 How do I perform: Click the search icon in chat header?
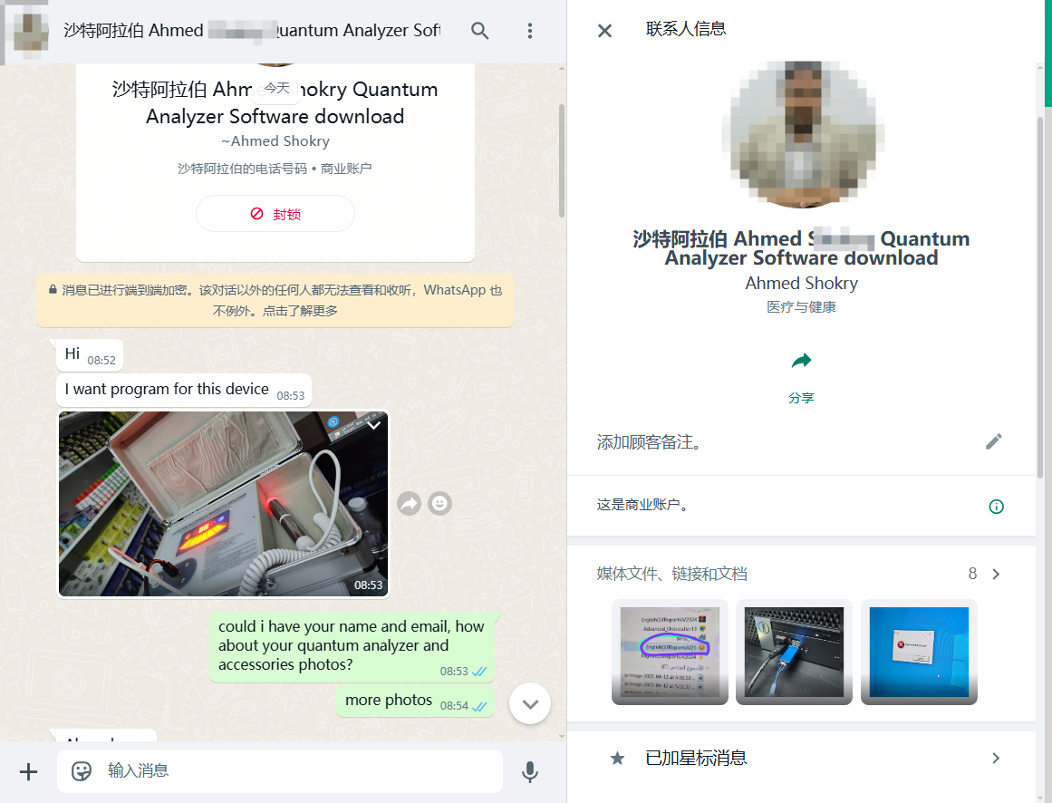[480, 31]
